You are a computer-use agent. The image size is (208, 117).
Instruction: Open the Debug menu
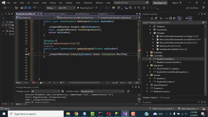click(53, 3)
